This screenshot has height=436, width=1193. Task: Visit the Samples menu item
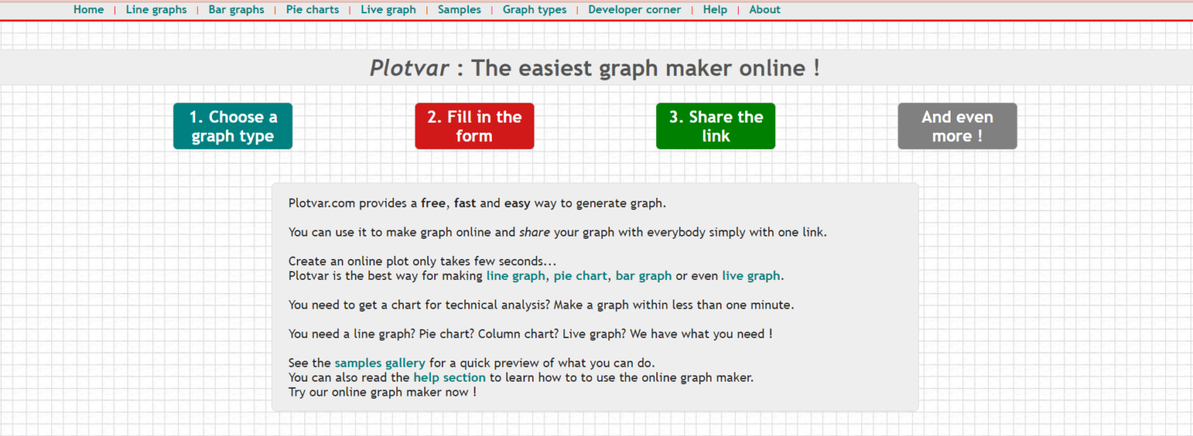[x=459, y=10]
